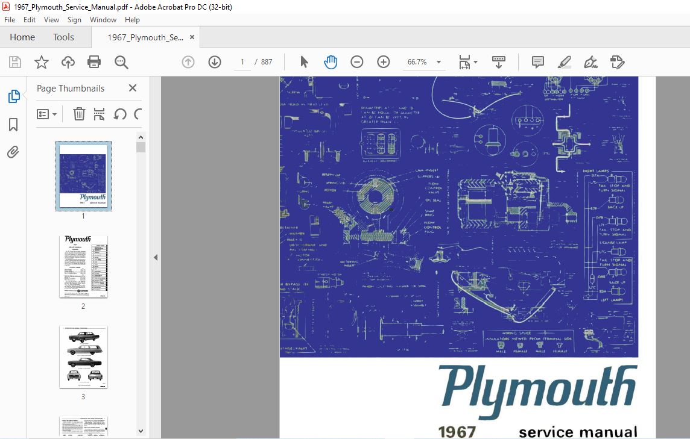The width and height of the screenshot is (690, 439).
Task: Rotate page clockwise
Action: 138,114
